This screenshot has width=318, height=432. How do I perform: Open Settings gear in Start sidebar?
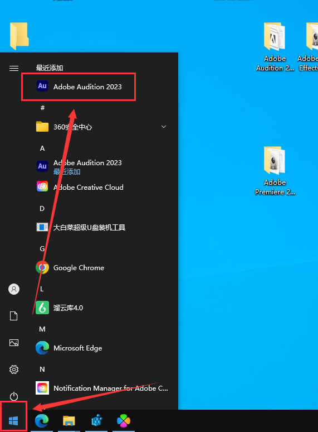pos(14,369)
